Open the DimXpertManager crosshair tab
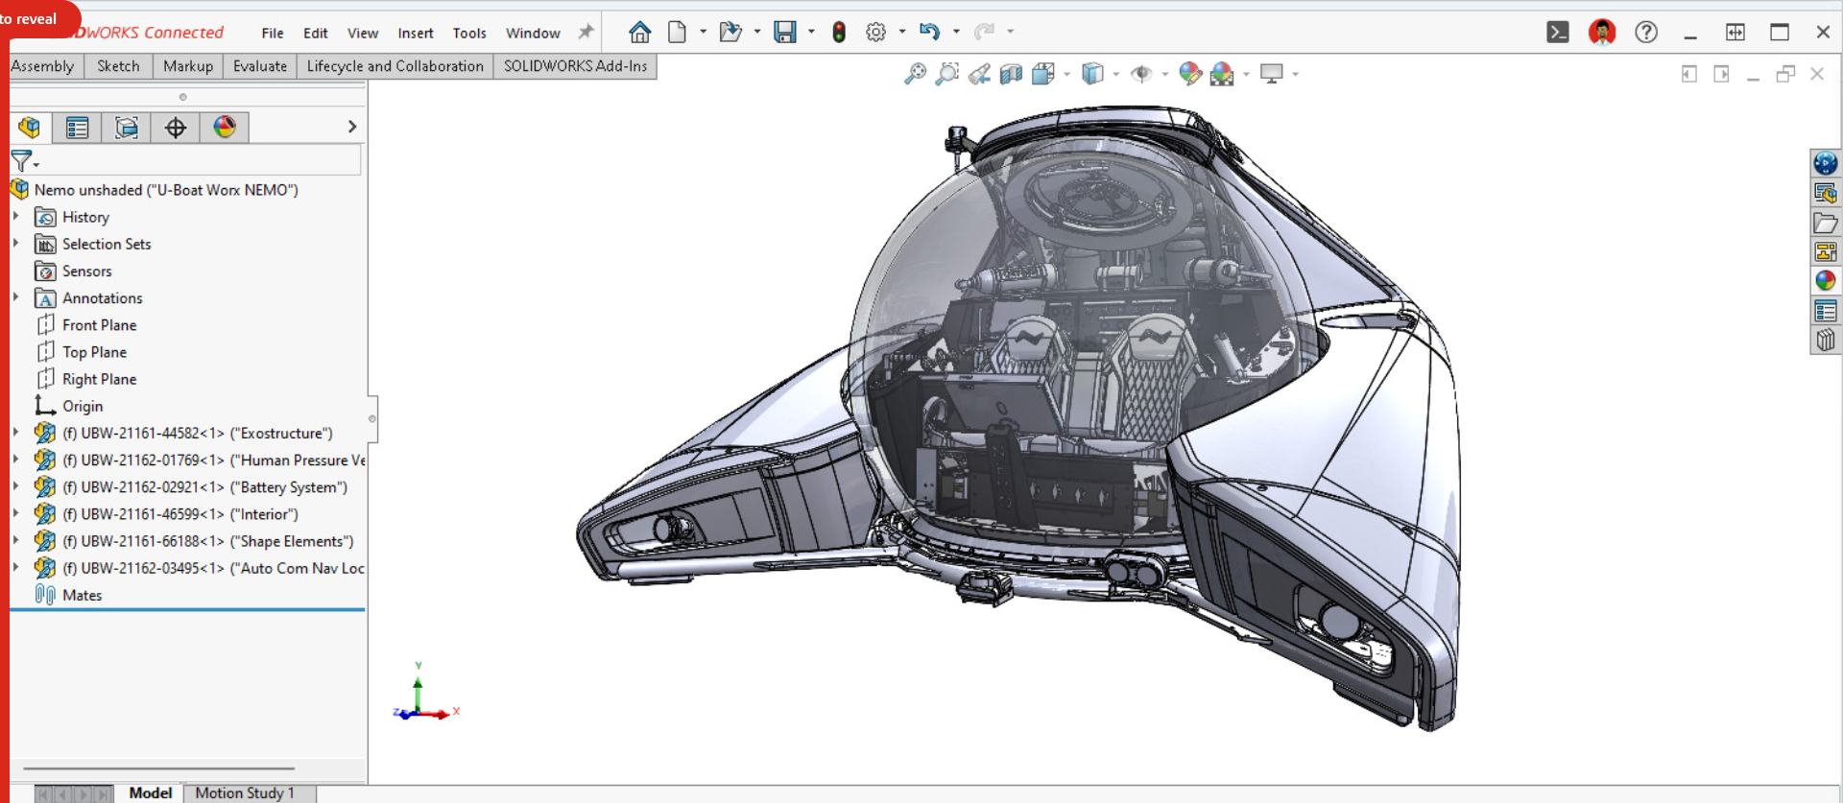The image size is (1843, 803). 176,128
